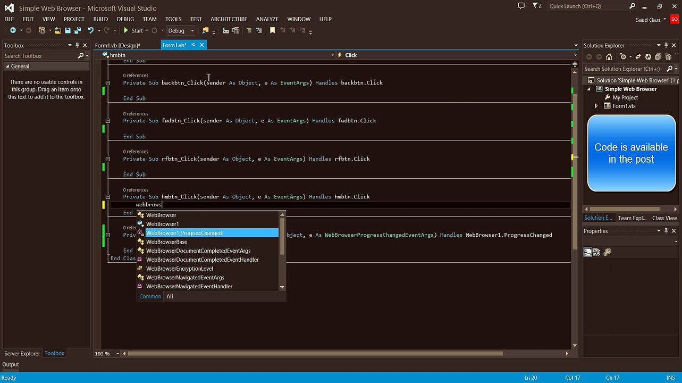Switch to the Server Explorer tab
This screenshot has width=682, height=383.
[22, 354]
